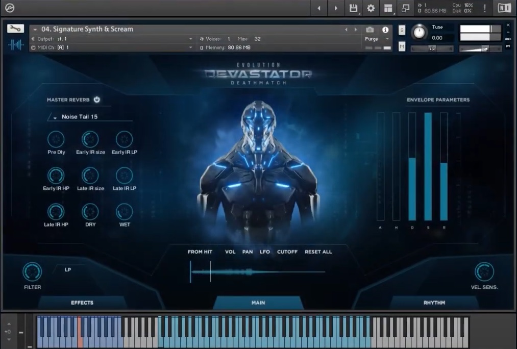Show instrument info with the i icon
The width and height of the screenshot is (517, 349).
point(385,30)
